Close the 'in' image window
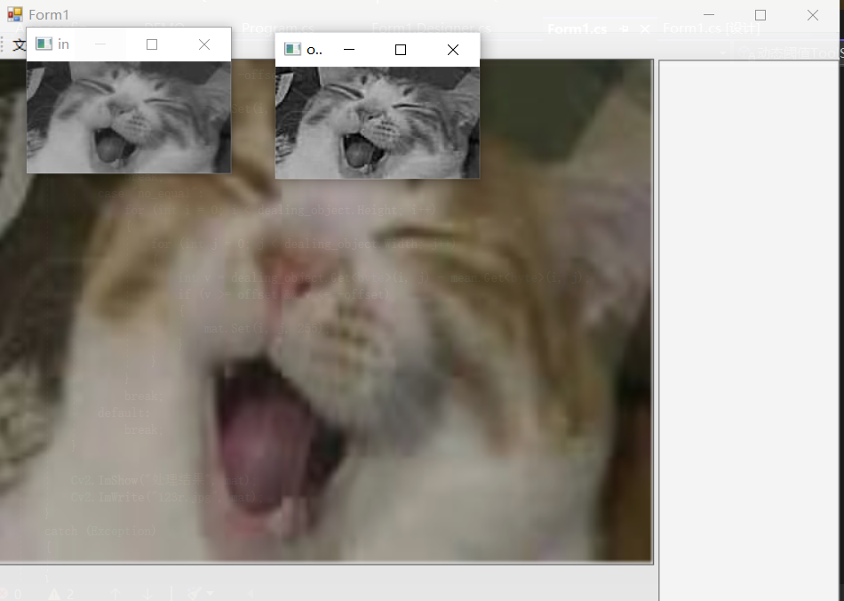 [204, 44]
